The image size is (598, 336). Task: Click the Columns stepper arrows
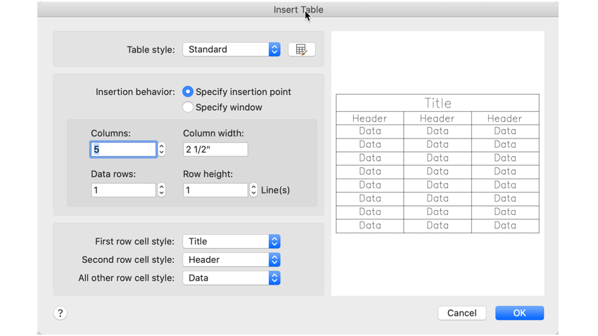(162, 149)
